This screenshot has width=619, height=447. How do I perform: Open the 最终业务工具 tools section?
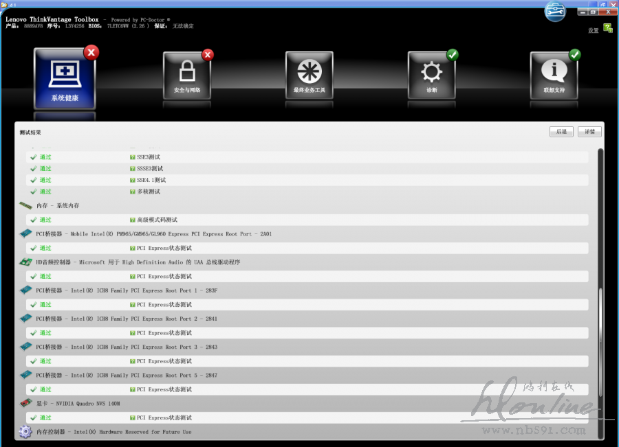point(309,76)
